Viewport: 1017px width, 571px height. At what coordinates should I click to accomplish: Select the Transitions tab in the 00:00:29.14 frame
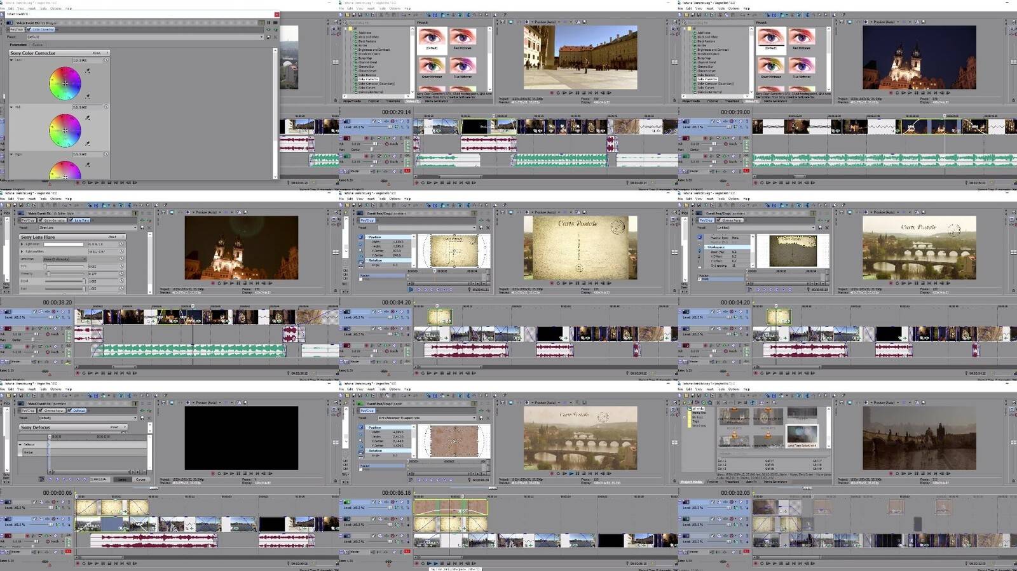(x=393, y=100)
